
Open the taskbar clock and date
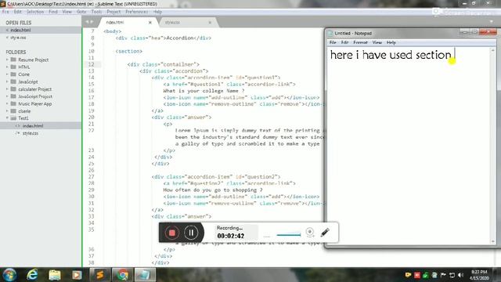479,275
